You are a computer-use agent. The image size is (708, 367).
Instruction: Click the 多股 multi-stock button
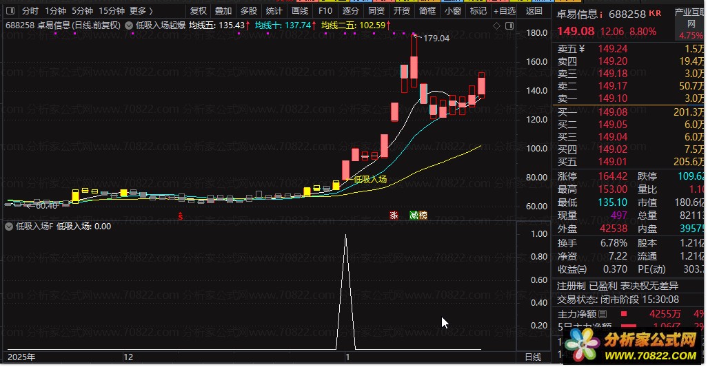tap(249, 11)
